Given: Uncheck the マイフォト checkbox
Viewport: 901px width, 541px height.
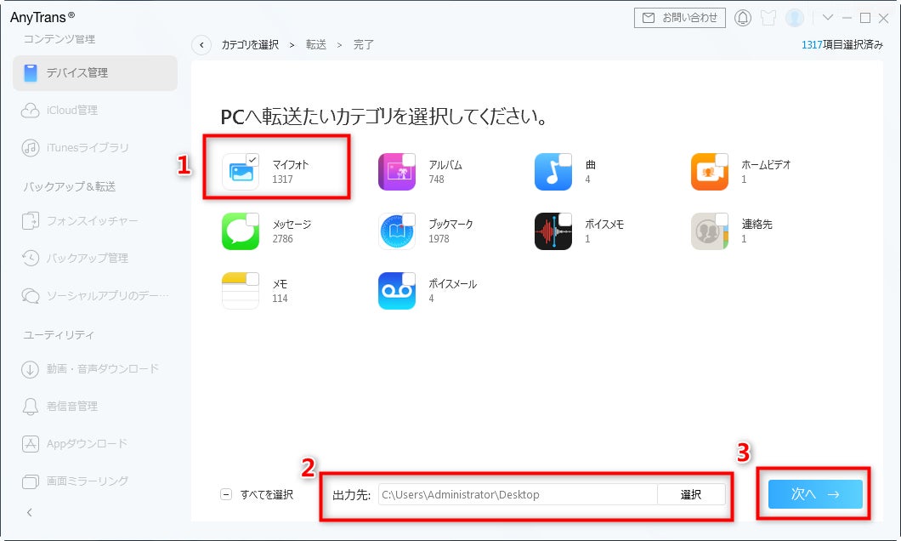Looking at the screenshot, I should click(252, 160).
